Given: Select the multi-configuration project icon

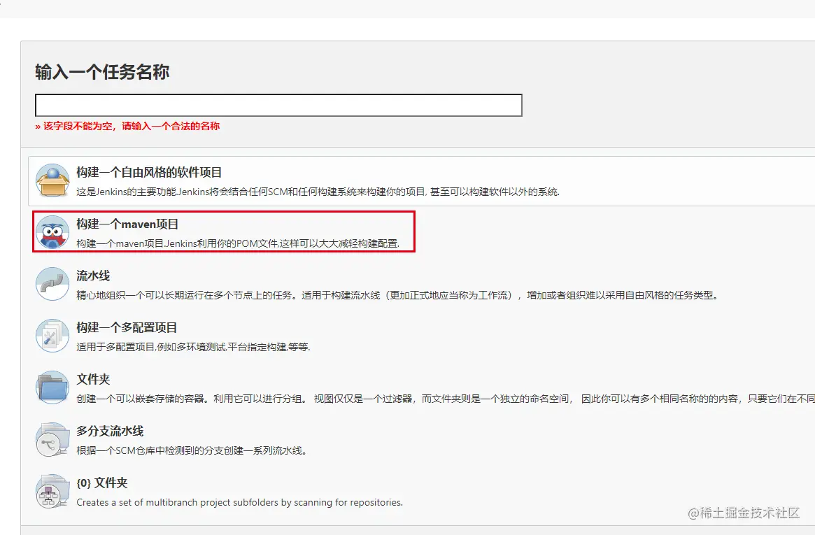Looking at the screenshot, I should pyautogui.click(x=52, y=336).
